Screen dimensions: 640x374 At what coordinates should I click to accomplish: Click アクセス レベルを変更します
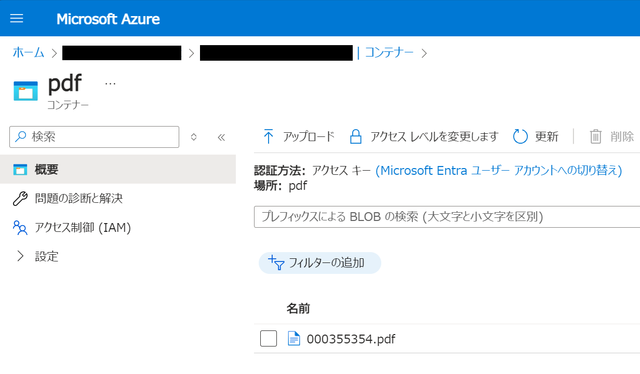coord(434,136)
